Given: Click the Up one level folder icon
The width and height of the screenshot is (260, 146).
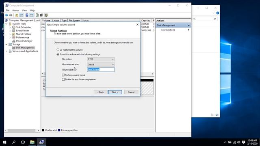Looking at the screenshot, I should coord(17,15).
